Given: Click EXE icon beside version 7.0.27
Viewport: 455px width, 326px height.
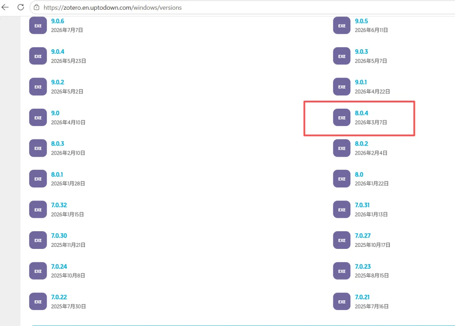Looking at the screenshot, I should (342, 240).
